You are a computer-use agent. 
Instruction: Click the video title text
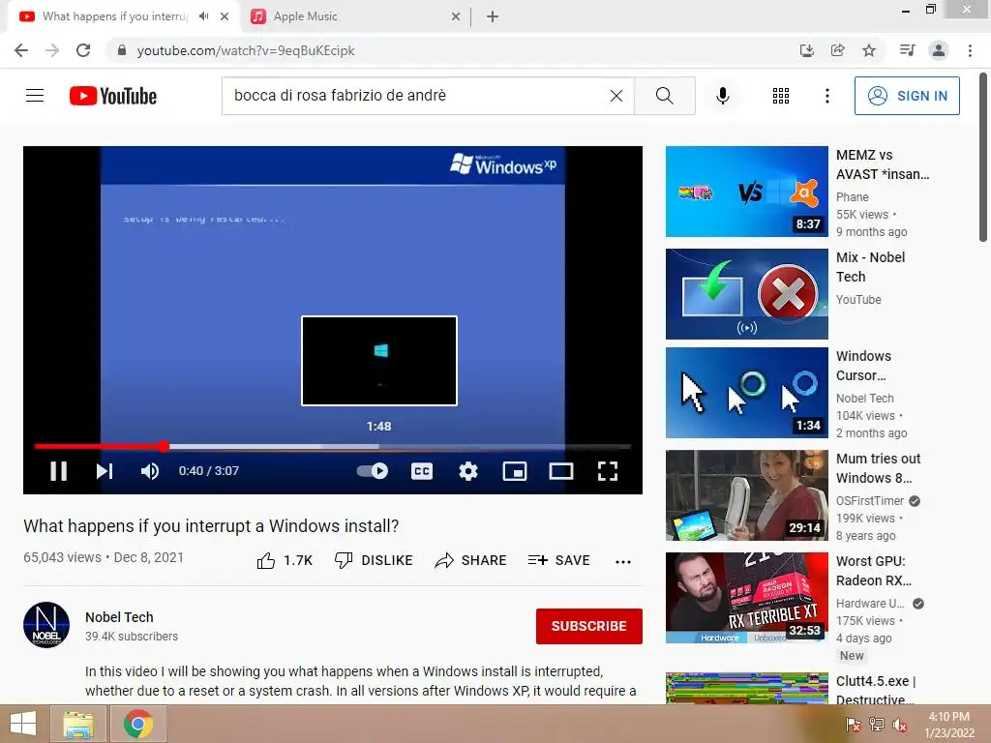click(211, 525)
